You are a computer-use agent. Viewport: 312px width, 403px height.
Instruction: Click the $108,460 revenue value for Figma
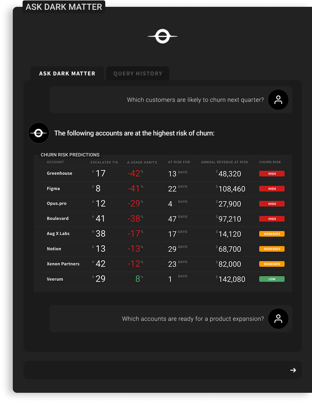(x=231, y=189)
